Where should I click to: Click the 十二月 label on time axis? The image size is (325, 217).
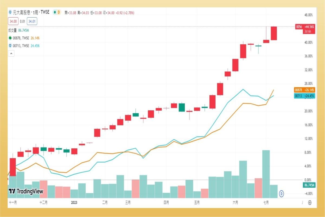point(44,202)
